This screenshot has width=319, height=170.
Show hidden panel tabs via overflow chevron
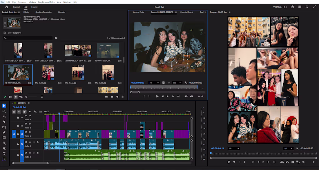pos(206,12)
